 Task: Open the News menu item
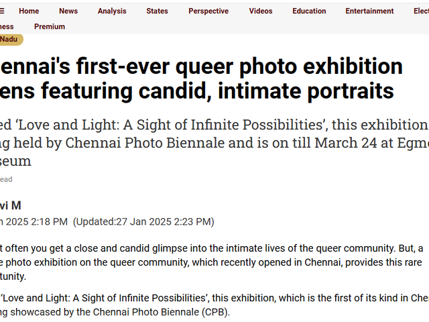(x=68, y=11)
